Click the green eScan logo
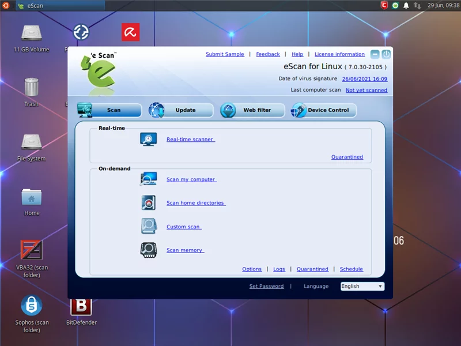The image size is (461, 346). [99, 73]
